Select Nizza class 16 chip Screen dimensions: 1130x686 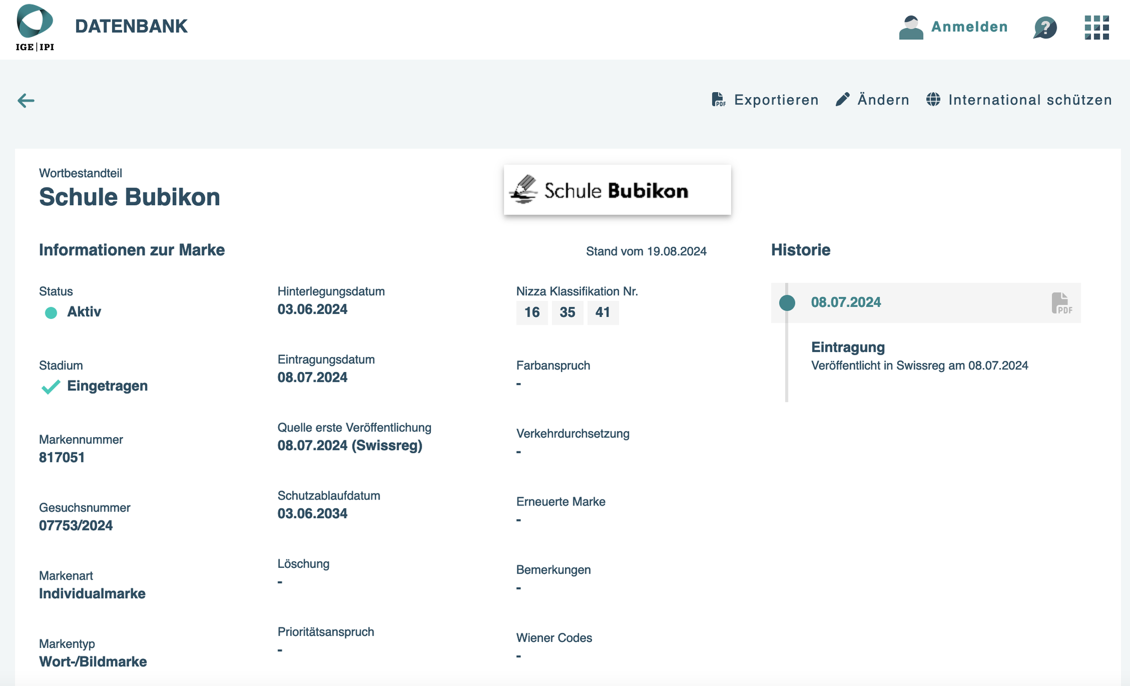click(532, 312)
